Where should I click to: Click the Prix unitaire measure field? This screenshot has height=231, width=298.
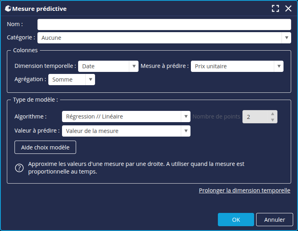[232, 66]
